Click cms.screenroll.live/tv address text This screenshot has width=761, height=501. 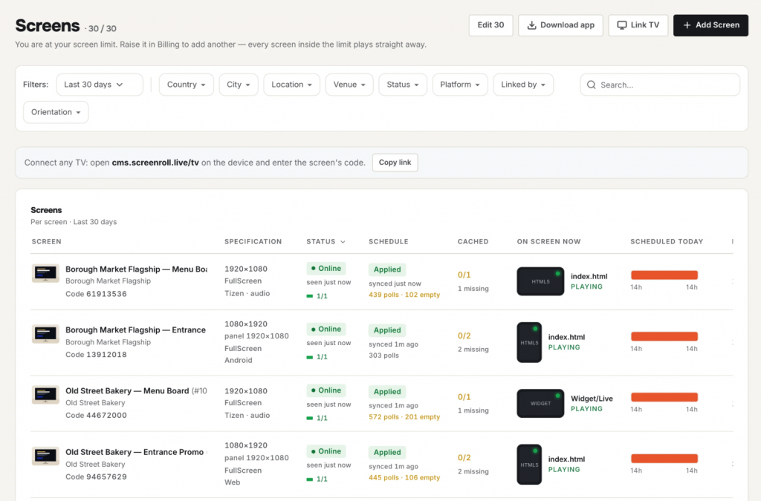[155, 163]
